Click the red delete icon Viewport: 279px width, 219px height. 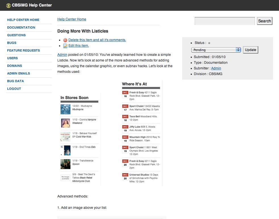(x=65, y=40)
